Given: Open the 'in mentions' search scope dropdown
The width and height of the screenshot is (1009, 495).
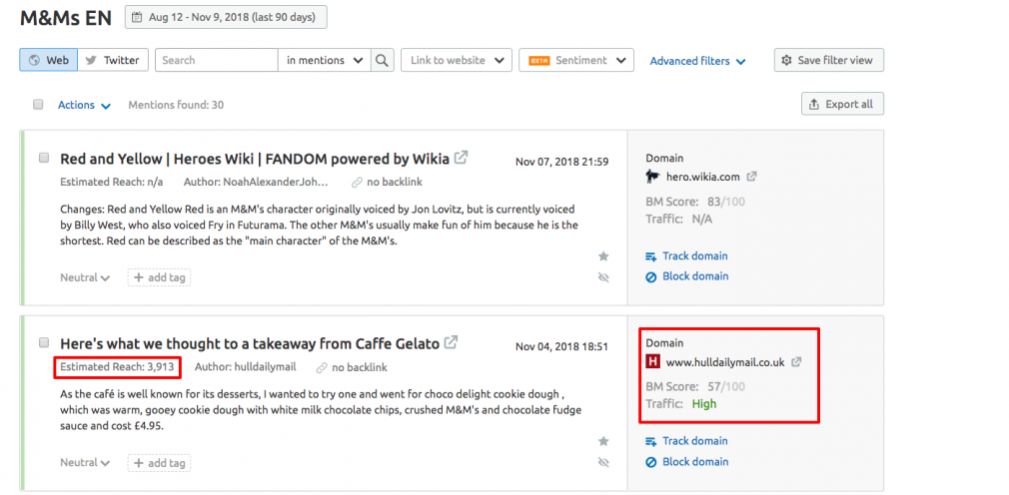Looking at the screenshot, I should 325,60.
